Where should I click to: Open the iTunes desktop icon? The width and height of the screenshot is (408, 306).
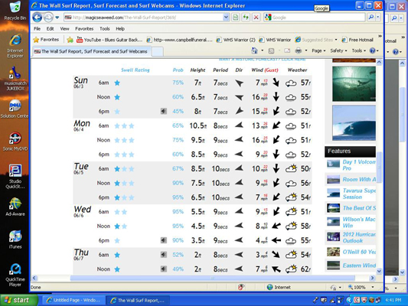pos(15,239)
